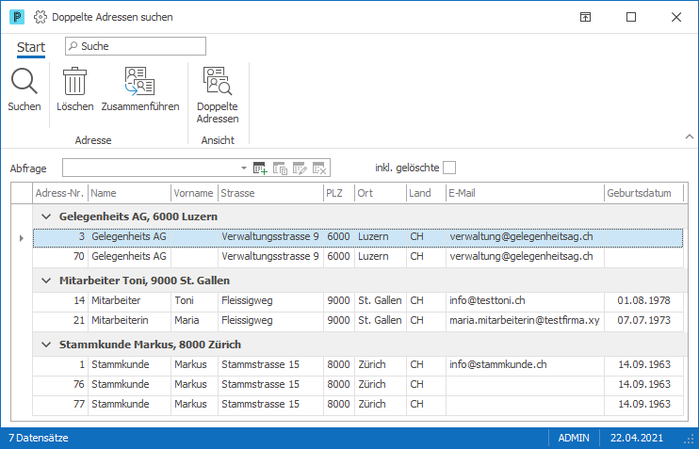Select the row with Adress-Nr. 77
699x449 pixels.
pyautogui.click(x=358, y=404)
